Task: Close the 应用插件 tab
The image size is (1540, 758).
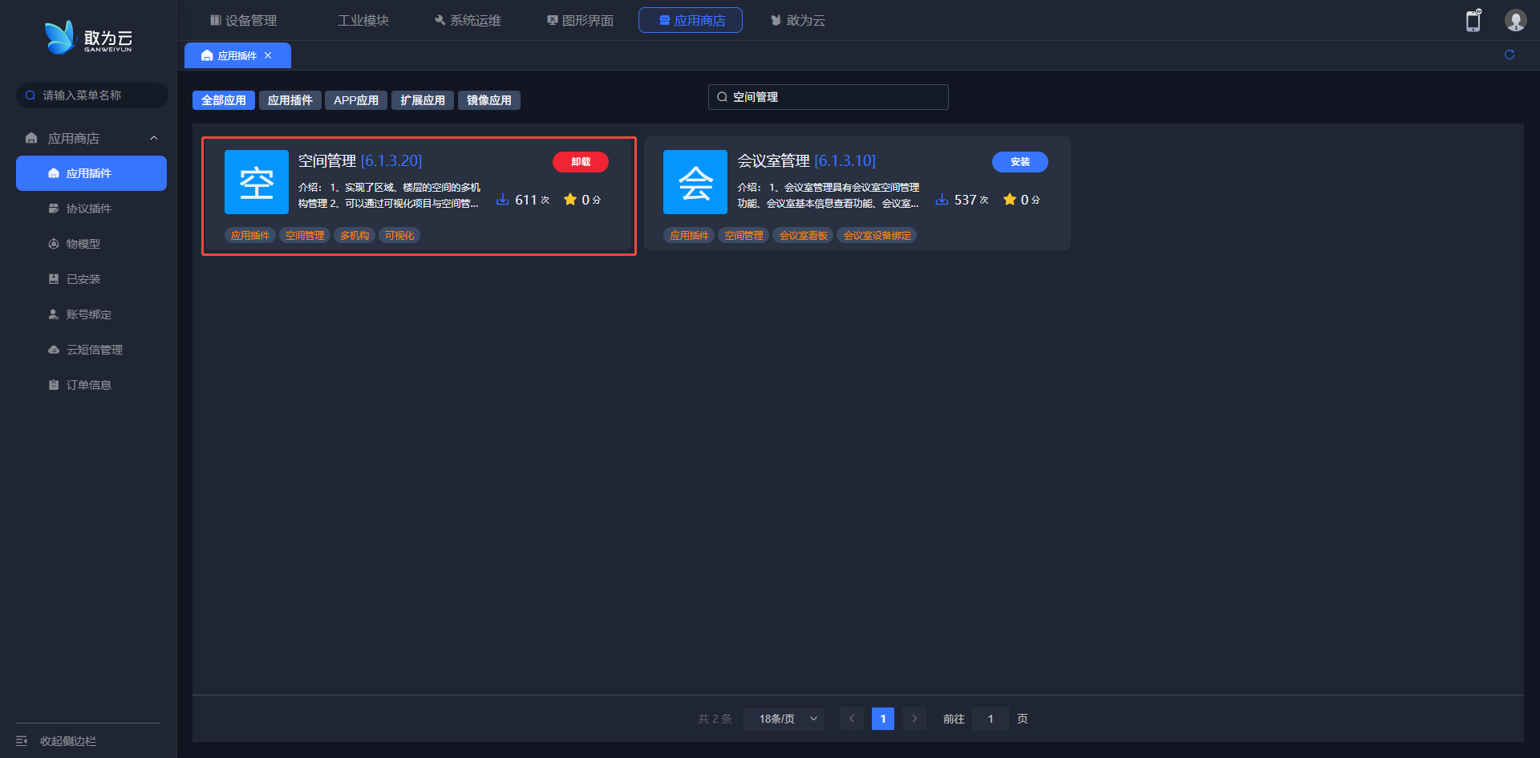Action: 268,55
